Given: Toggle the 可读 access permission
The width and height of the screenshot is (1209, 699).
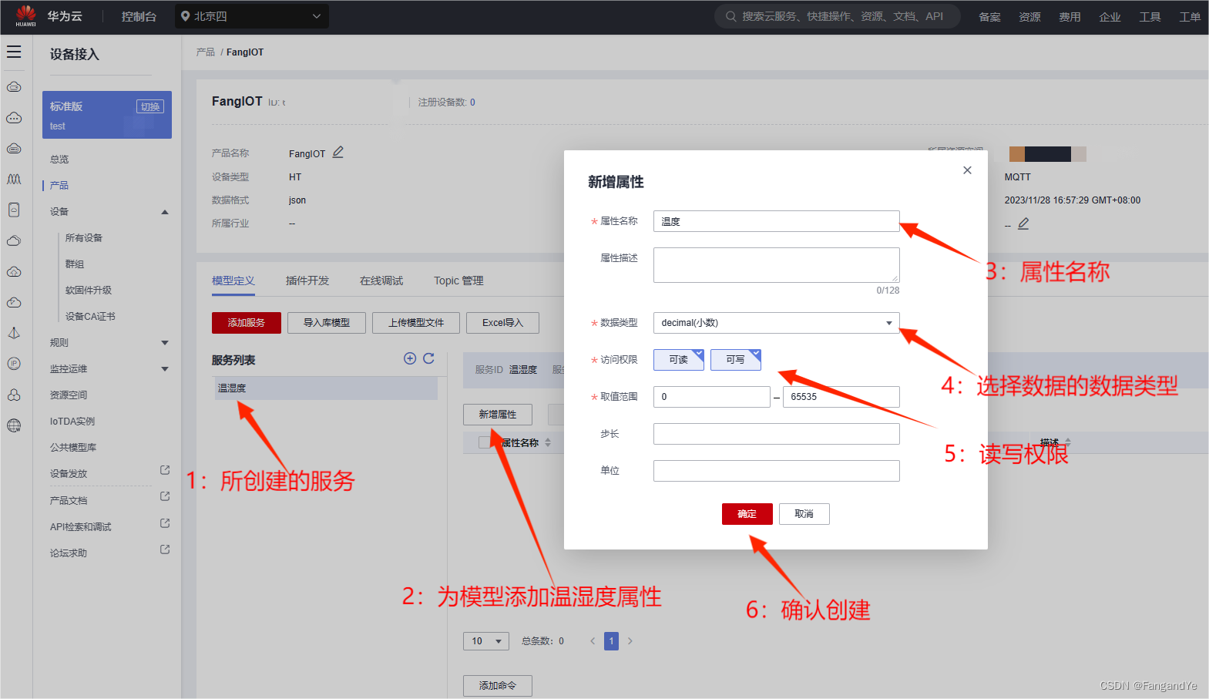Looking at the screenshot, I should (679, 360).
